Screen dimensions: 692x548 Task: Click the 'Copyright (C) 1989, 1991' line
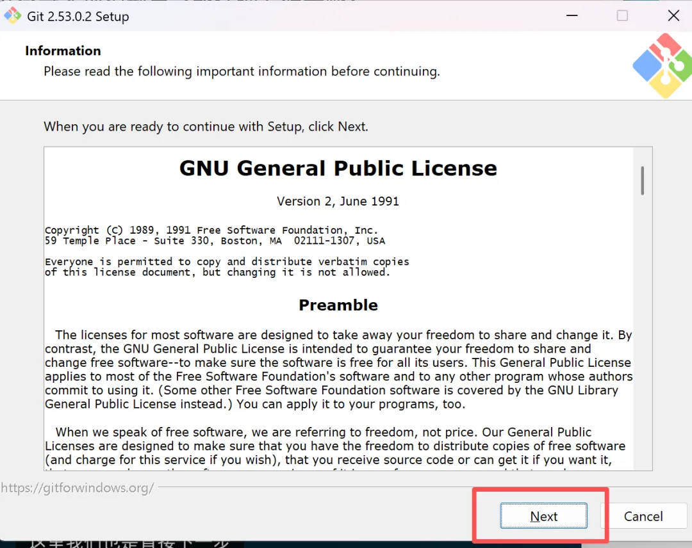pyautogui.click(x=212, y=230)
